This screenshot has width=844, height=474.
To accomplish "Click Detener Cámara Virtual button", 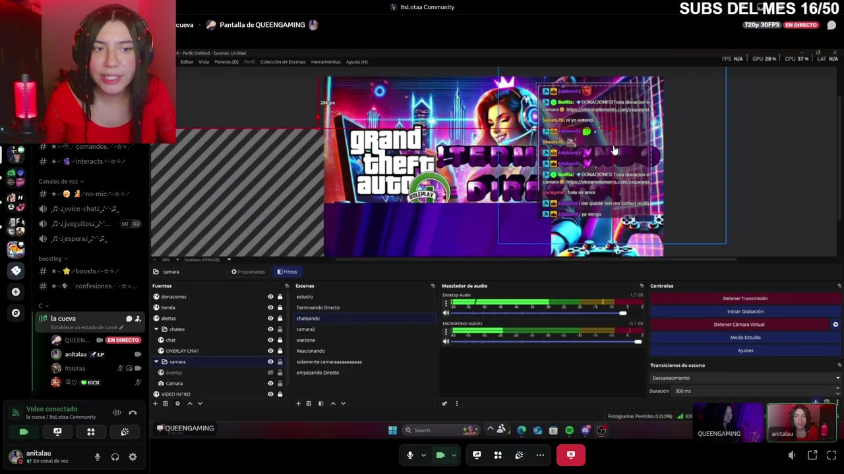I will click(739, 325).
